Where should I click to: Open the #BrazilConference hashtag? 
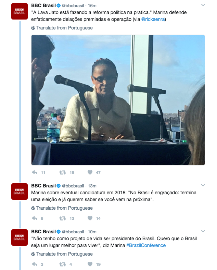coord(146,245)
